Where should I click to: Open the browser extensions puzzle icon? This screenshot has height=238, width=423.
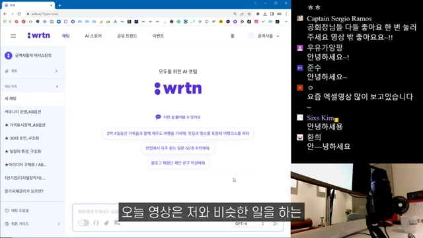[x=258, y=14]
